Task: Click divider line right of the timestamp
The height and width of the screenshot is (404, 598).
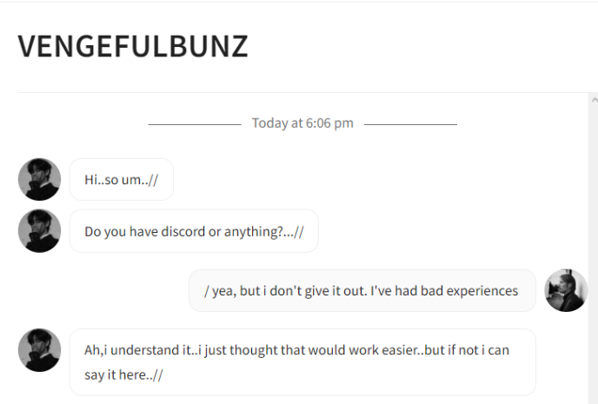Action: [410, 124]
